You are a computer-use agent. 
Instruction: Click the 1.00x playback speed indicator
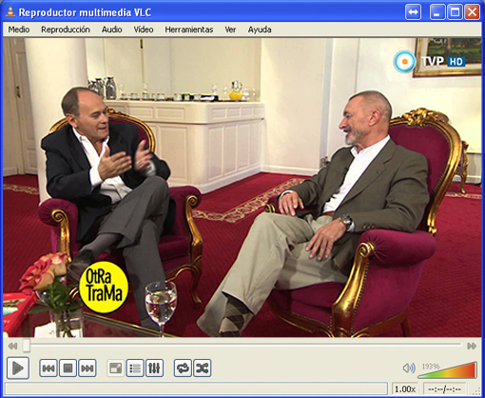pyautogui.click(x=405, y=388)
